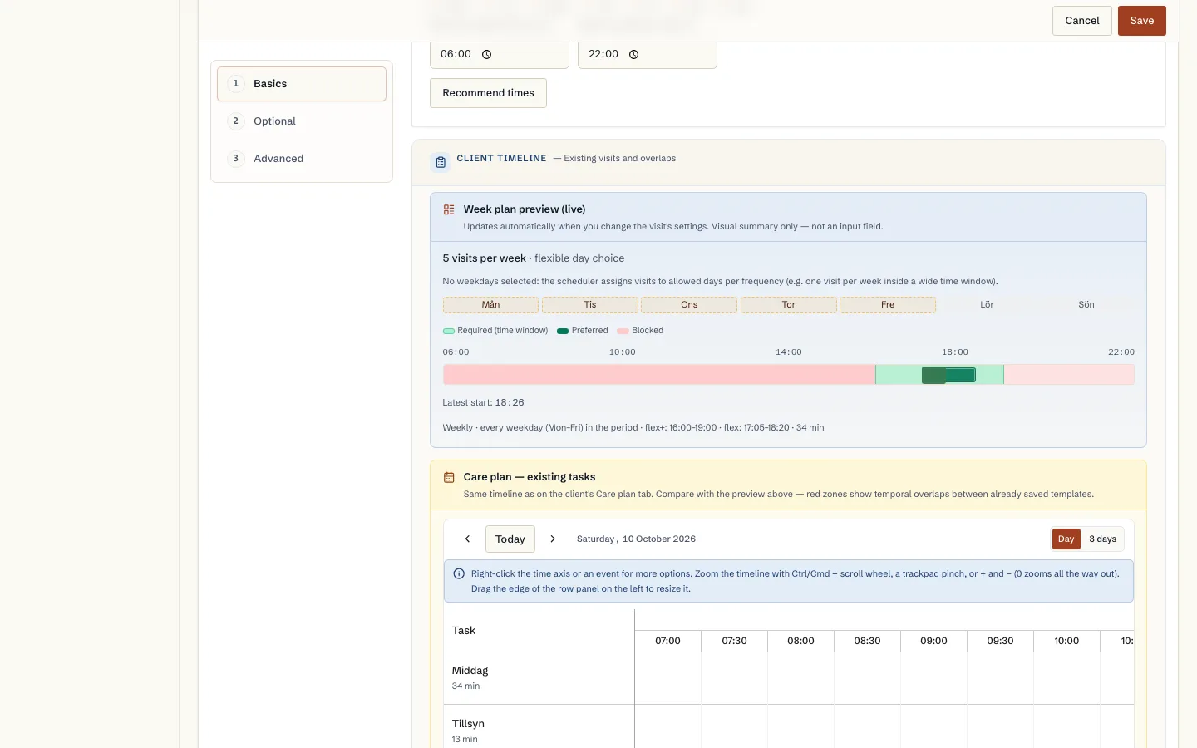Click the Care plan calendar icon

click(449, 477)
